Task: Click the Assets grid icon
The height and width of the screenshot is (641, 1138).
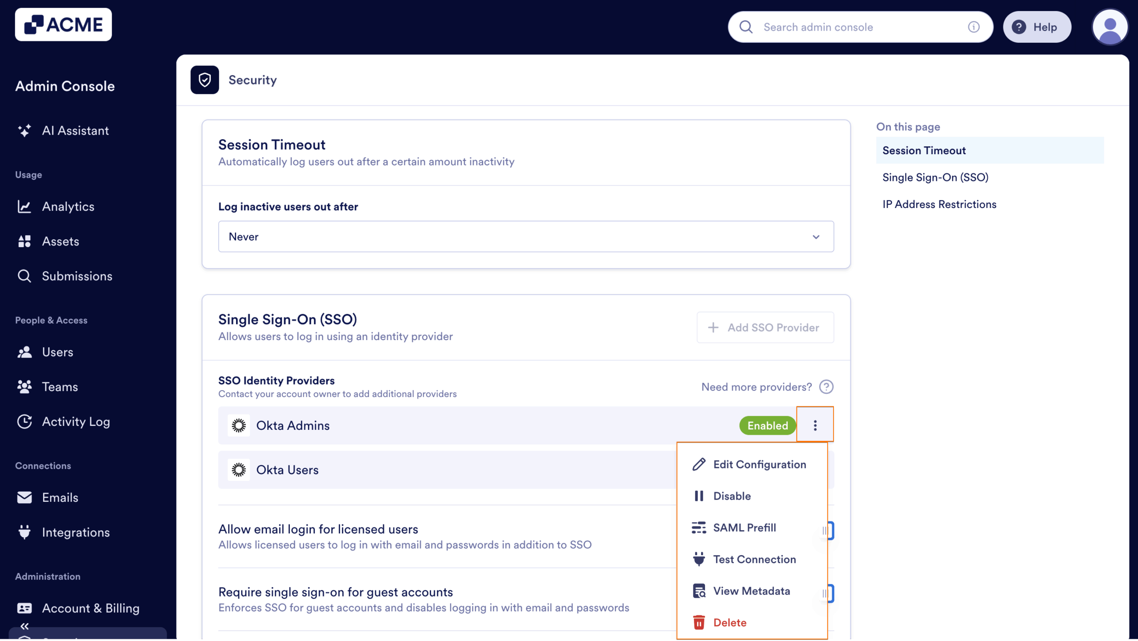Action: click(24, 241)
